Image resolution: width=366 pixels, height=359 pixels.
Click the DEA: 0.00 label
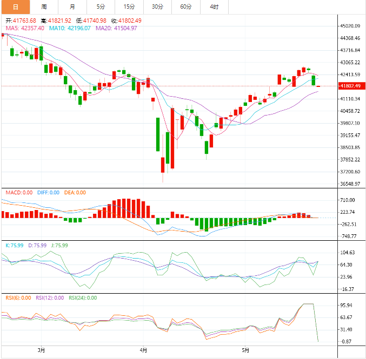point(75,193)
